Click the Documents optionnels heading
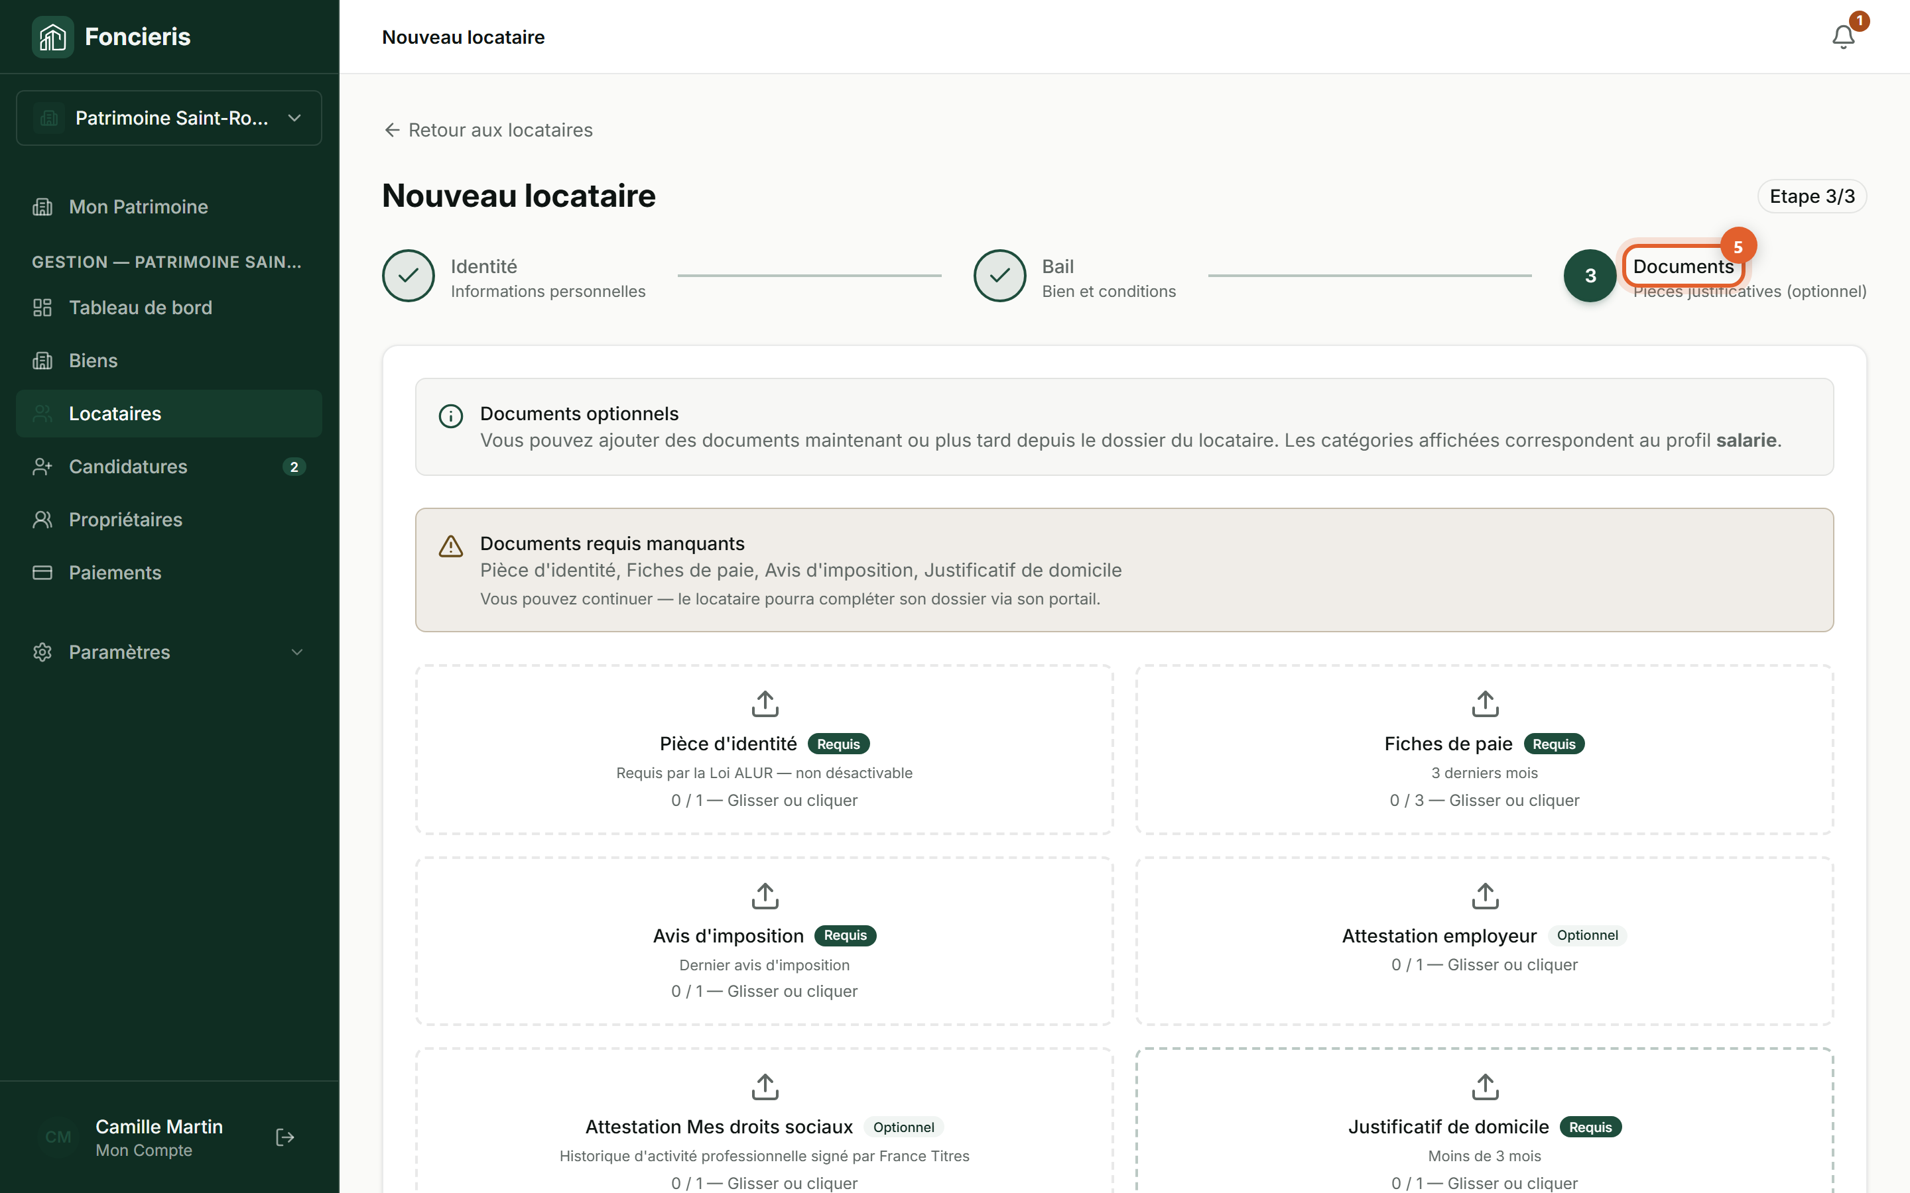 [x=580, y=414]
